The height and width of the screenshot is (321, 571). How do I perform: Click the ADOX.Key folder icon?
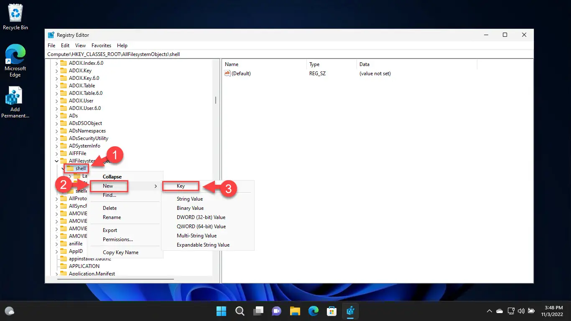[x=64, y=71]
